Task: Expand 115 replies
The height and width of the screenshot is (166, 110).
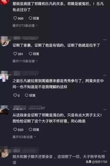Action: tap(25, 61)
